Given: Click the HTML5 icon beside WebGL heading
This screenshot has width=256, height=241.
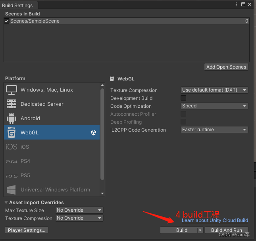Looking at the screenshot, I should pos(112,78).
